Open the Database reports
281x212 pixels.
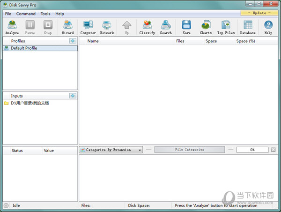click(248, 27)
